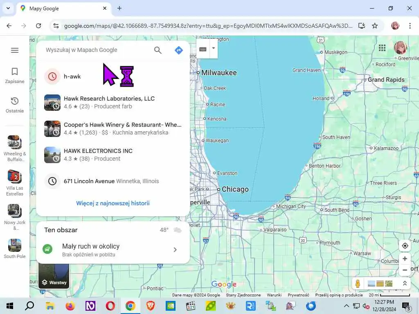Expand the input tools dropdown arrow
This screenshot has width=419, height=314.
[x=214, y=48]
